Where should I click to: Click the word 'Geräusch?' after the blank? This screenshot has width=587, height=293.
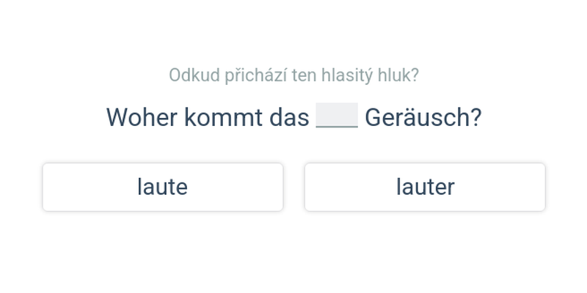[423, 117]
